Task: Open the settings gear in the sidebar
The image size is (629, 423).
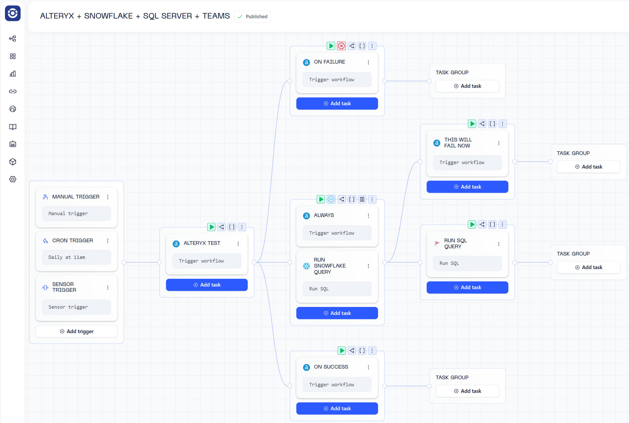Action: [x=13, y=179]
